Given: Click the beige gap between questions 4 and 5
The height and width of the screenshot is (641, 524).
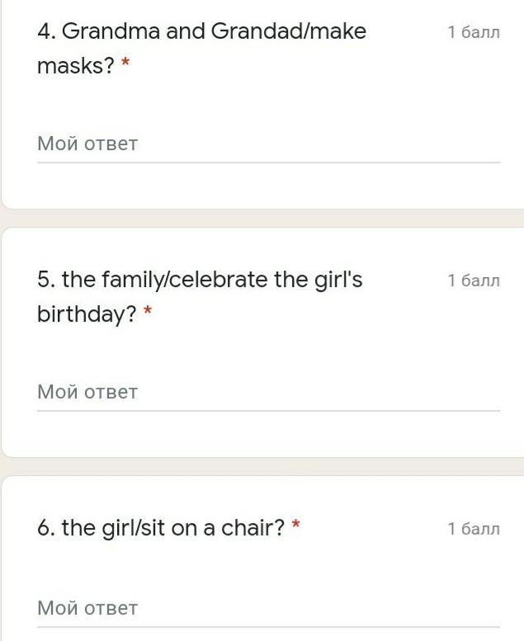Looking at the screenshot, I should 262,219.
